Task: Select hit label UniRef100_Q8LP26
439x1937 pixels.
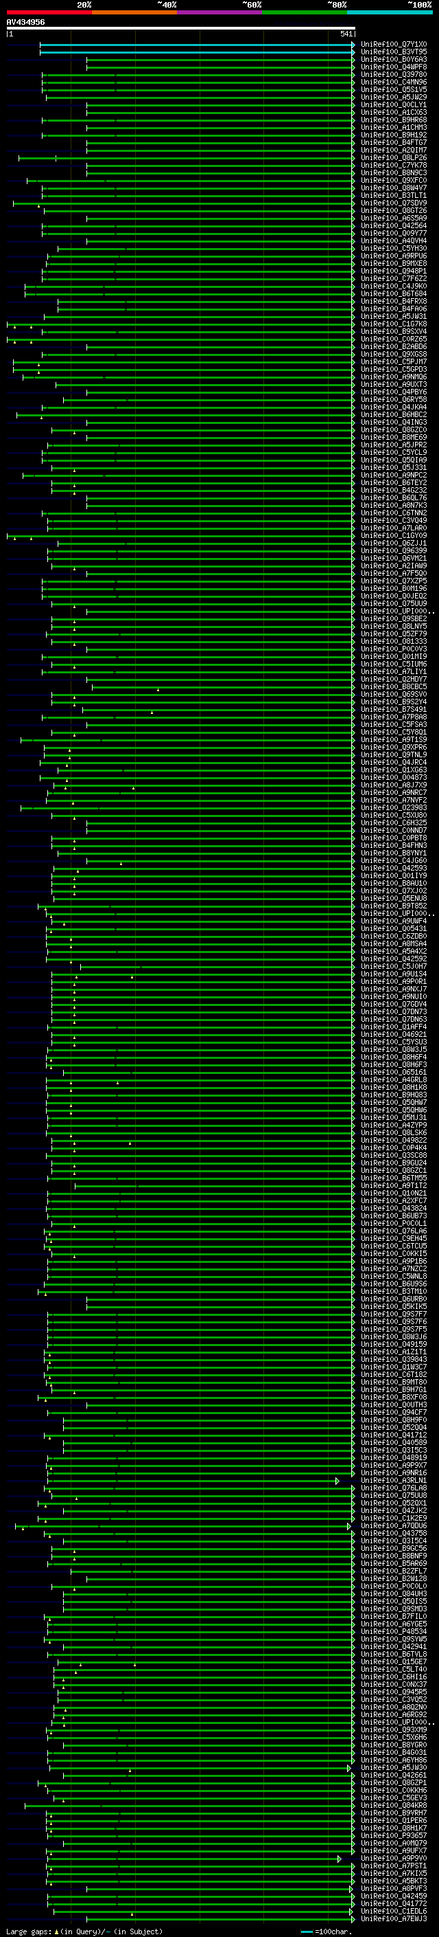Action: tap(394, 158)
